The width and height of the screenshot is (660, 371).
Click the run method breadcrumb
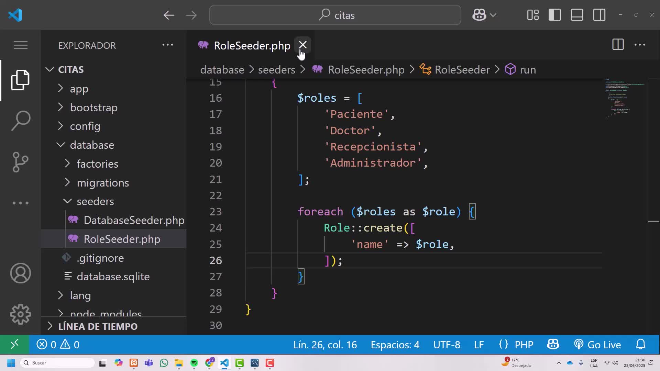click(520, 70)
